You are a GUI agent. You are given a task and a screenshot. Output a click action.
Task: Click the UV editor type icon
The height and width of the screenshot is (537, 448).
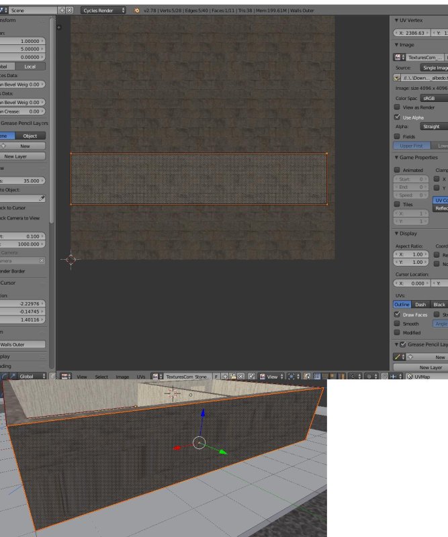[x=65, y=377]
